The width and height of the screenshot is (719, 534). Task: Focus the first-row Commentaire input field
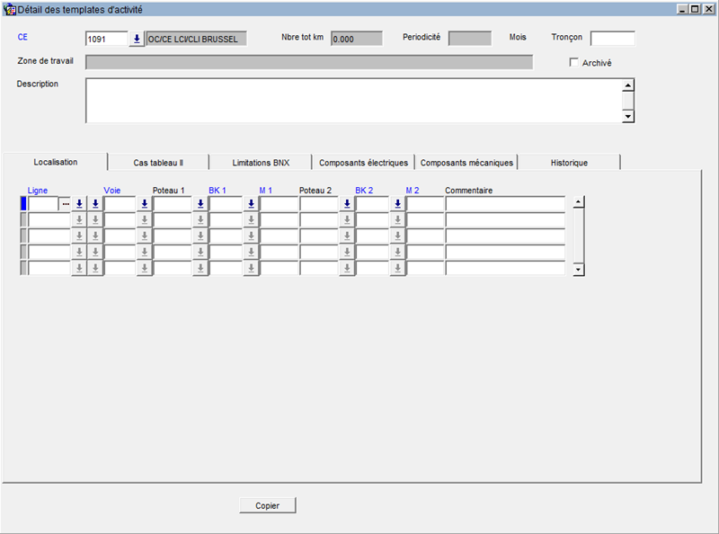click(505, 204)
